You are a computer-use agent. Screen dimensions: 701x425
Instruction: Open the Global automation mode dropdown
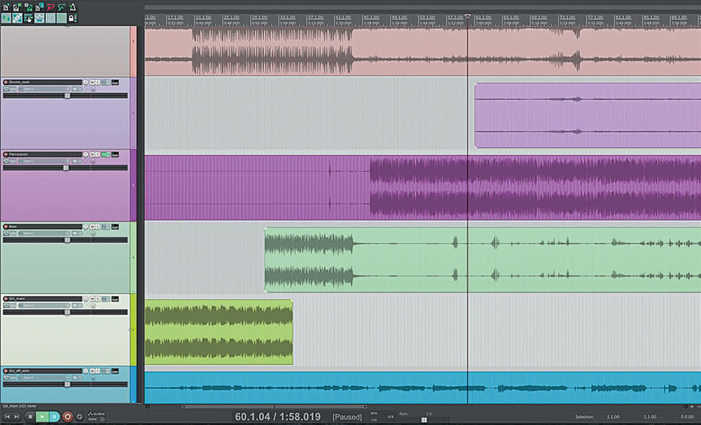tap(96, 417)
